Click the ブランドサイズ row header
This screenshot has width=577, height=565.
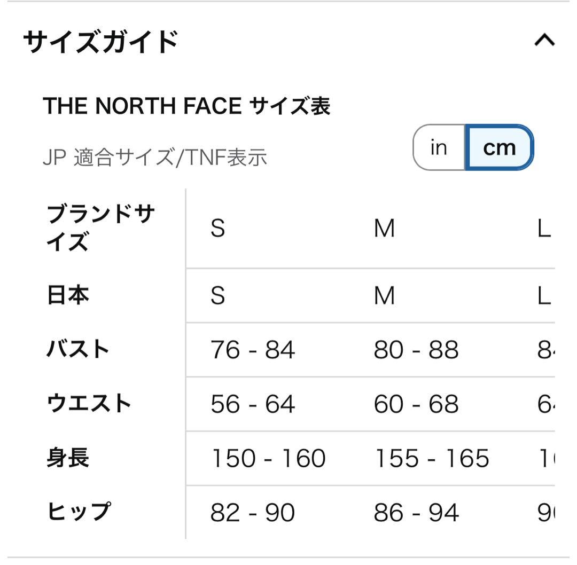100,229
